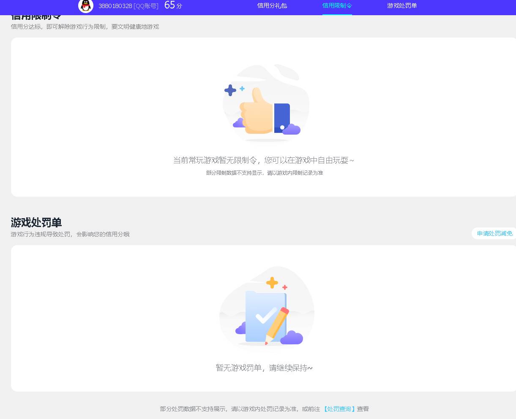Screen dimensions: 516x419
Task: Click the blue plus decoration near the thumbs-up
Action: pyautogui.click(x=230, y=90)
